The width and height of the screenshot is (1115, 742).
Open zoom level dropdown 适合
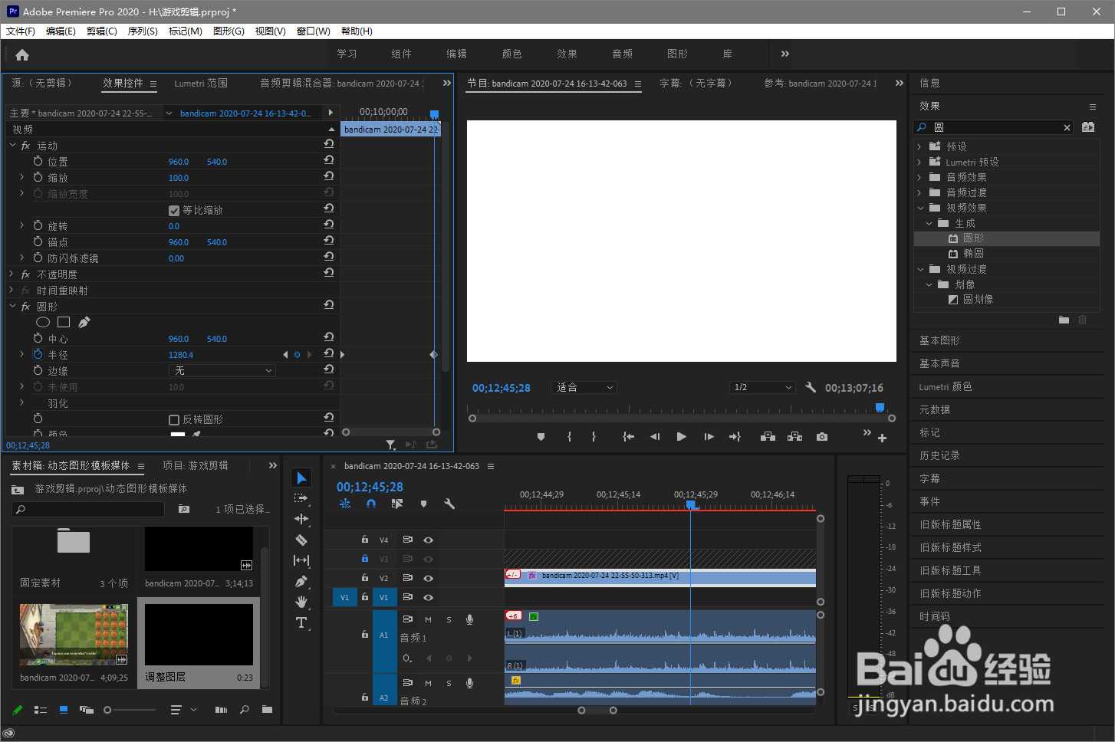[584, 387]
